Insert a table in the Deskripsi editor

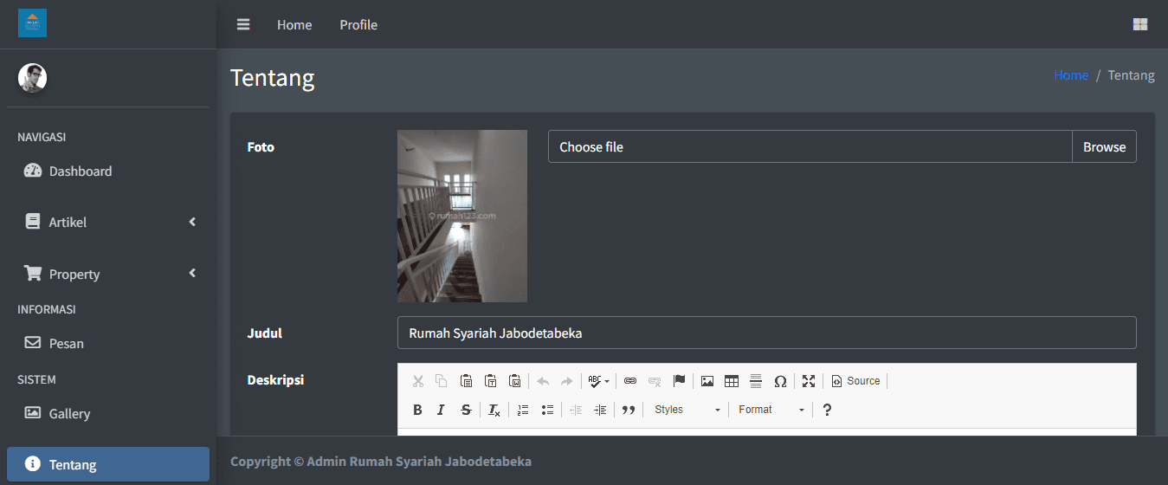(732, 381)
